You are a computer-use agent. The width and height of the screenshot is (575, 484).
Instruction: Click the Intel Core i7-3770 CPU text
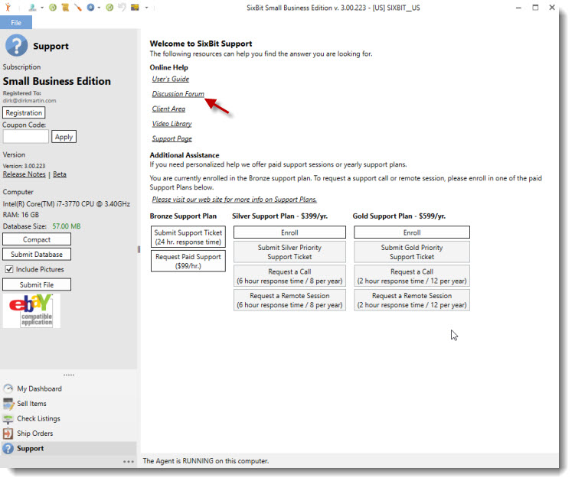pos(67,204)
